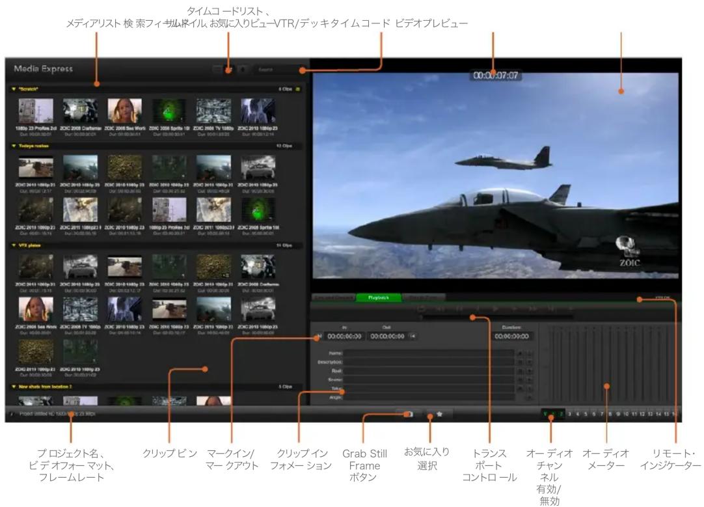
Task: Click the 00:00:07:07 timecode display
Action: click(x=496, y=75)
